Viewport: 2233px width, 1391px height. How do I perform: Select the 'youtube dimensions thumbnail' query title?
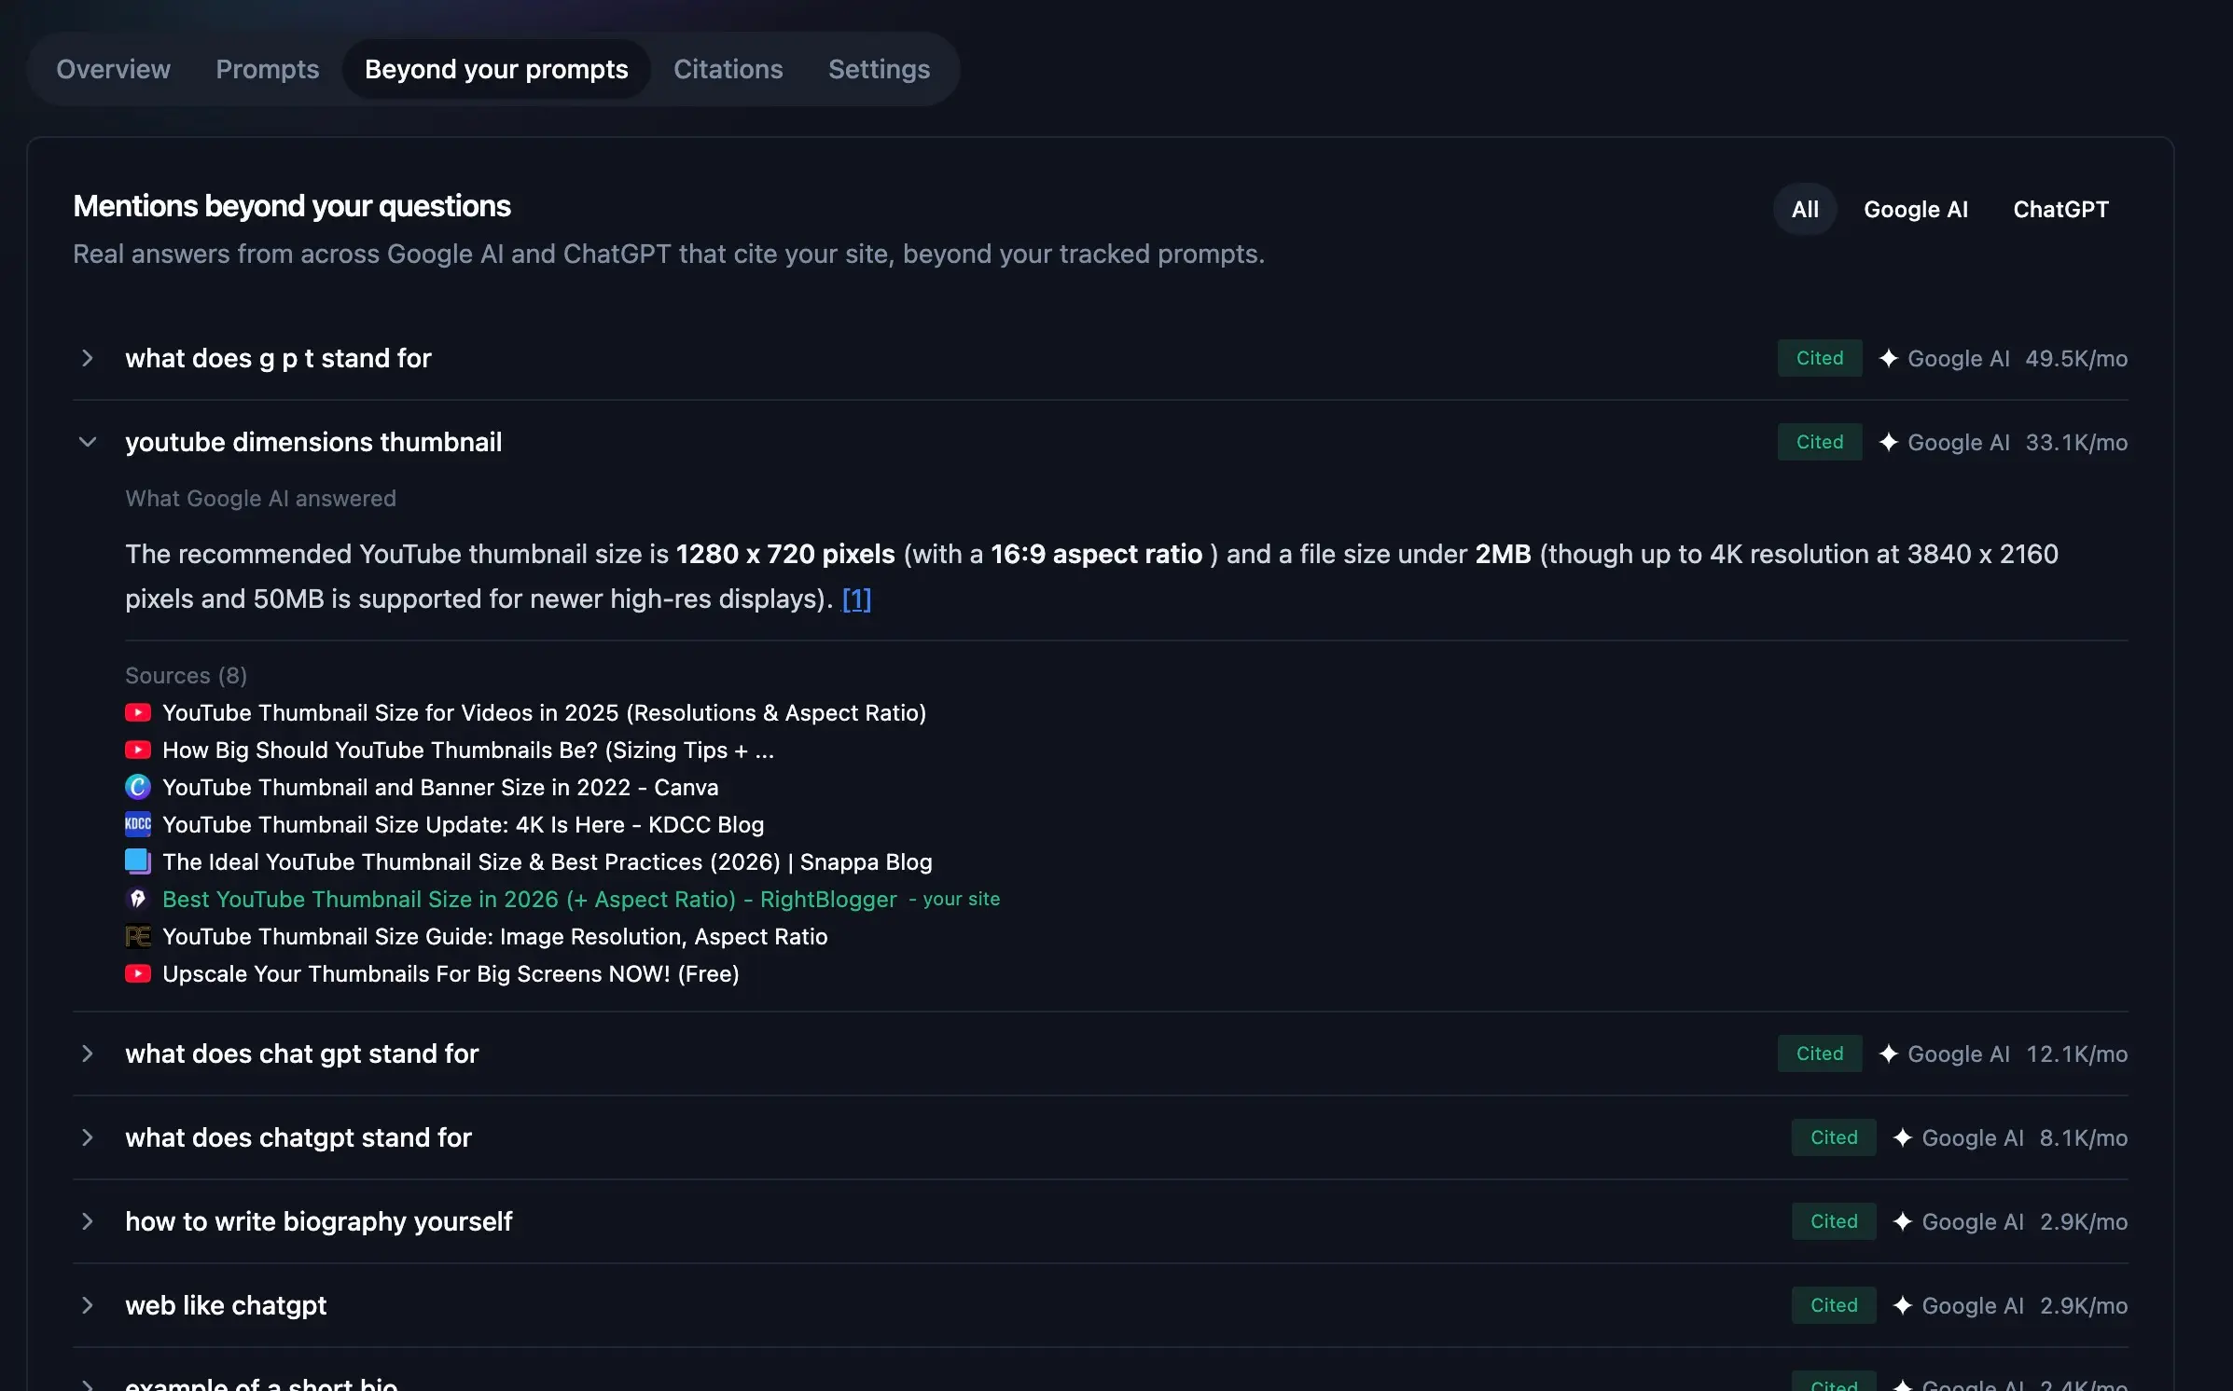[313, 442]
